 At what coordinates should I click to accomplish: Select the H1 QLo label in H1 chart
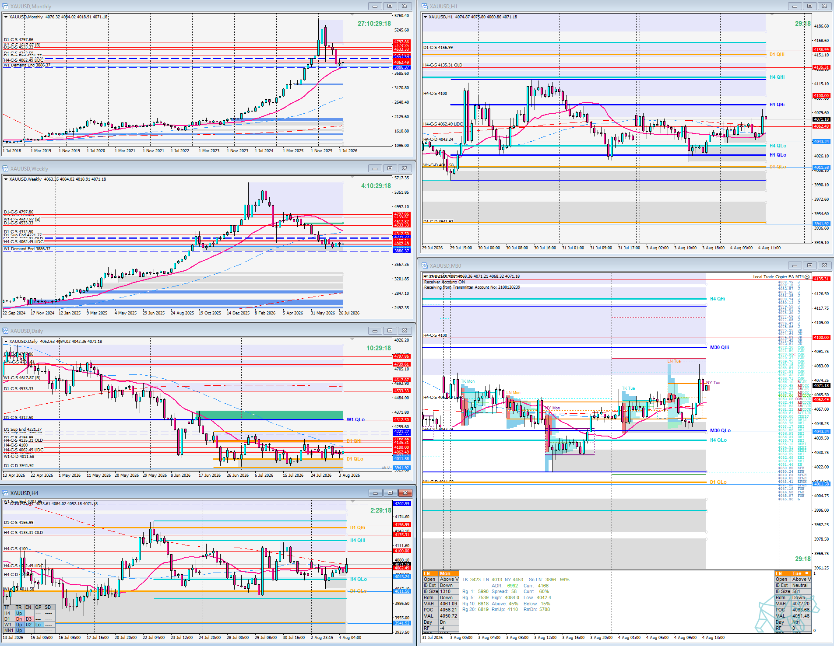[x=778, y=155]
